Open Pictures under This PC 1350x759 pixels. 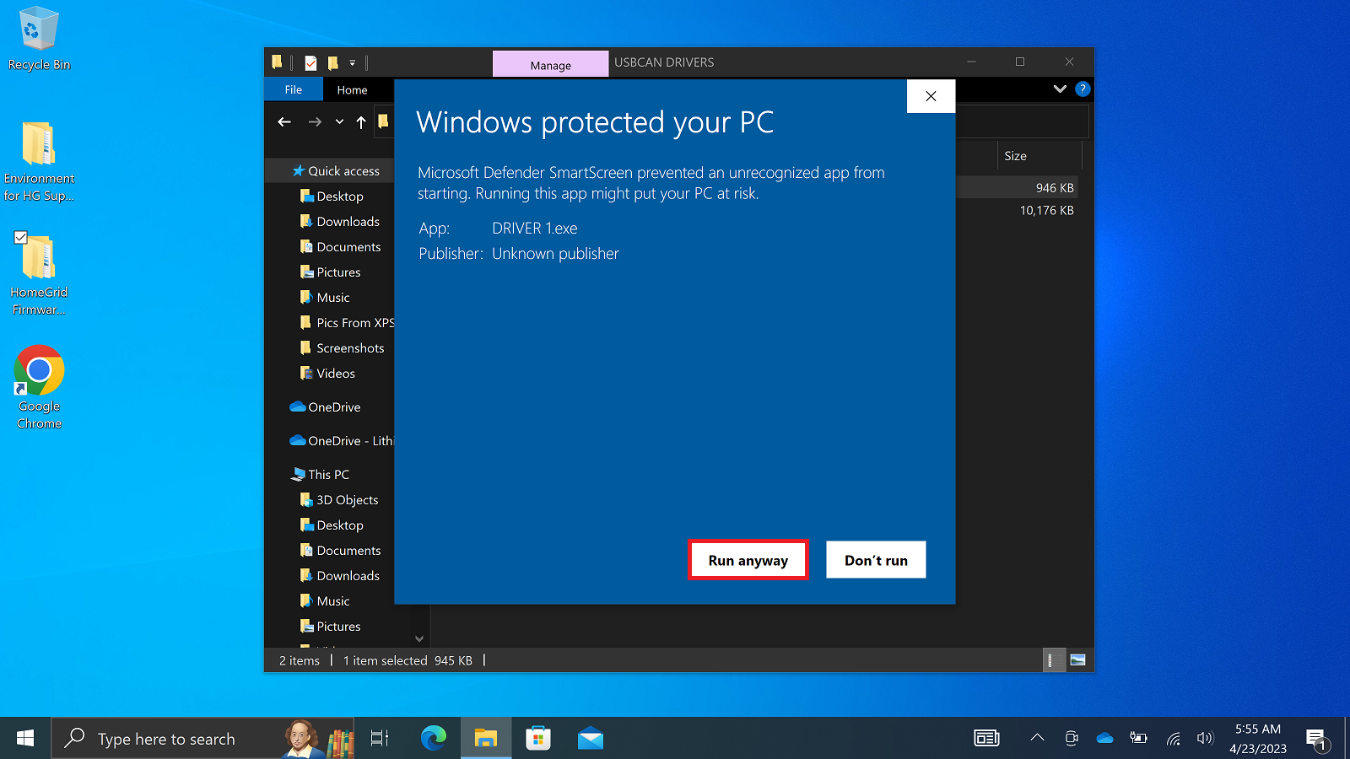(x=330, y=626)
